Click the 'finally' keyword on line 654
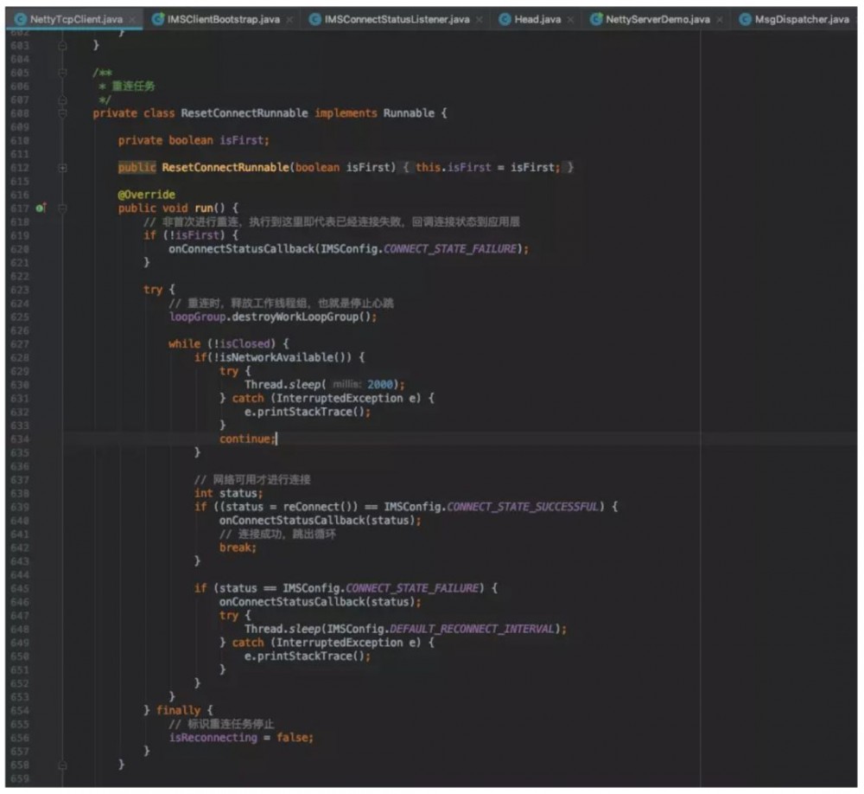 tap(179, 710)
